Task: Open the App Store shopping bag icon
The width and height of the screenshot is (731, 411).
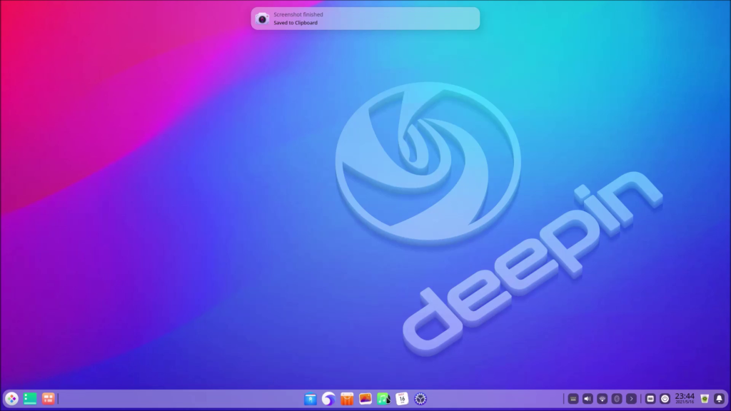Action: (347, 399)
